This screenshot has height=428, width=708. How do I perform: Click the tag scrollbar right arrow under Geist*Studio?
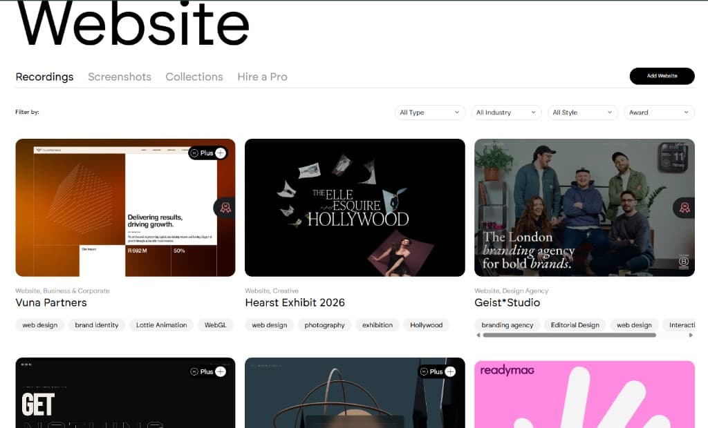[691, 335]
